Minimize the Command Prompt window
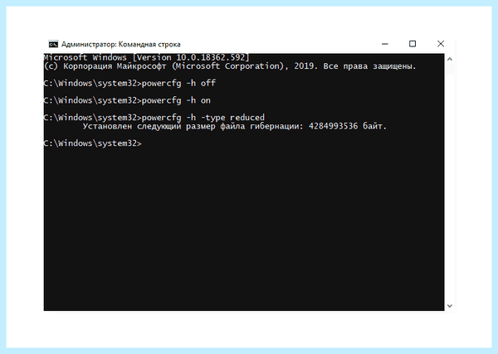 [x=384, y=44]
